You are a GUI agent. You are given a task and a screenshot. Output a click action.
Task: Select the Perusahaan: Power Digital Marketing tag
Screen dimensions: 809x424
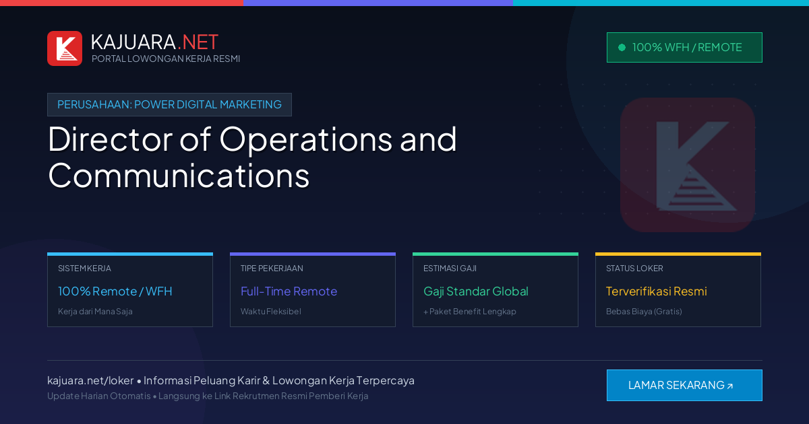click(169, 104)
